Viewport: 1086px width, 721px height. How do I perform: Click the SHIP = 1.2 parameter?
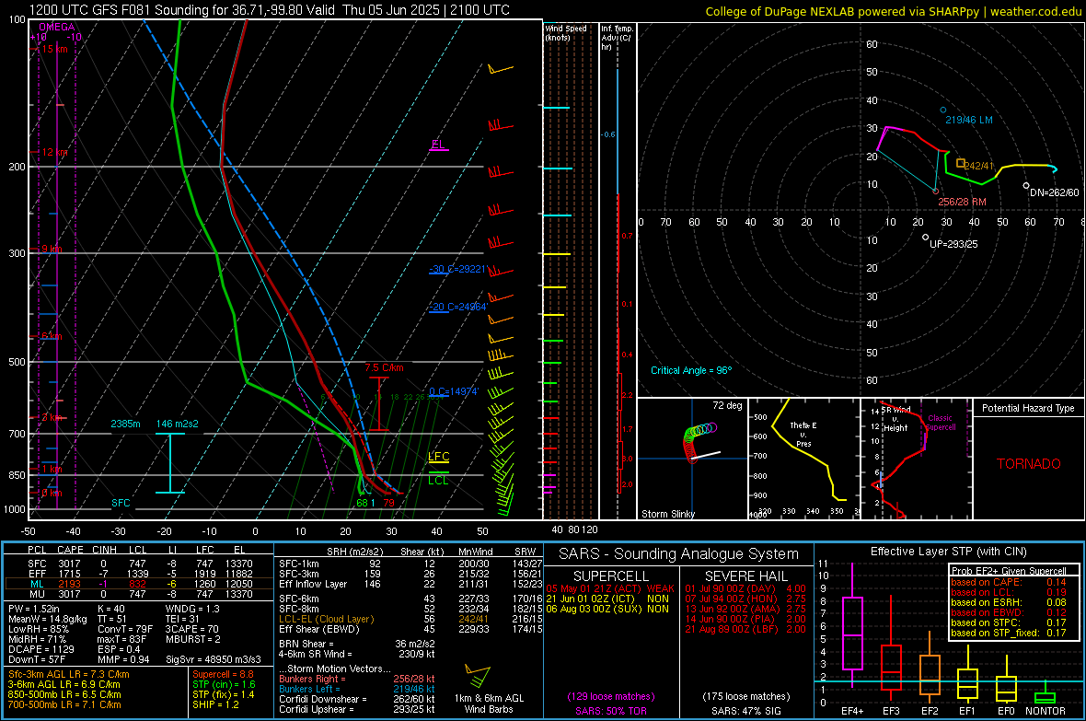click(x=215, y=704)
